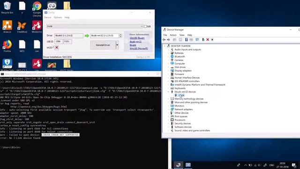Viewport: 300px width, 169px height.
Task: Open File menu in Device Manager
Action: [165, 35]
